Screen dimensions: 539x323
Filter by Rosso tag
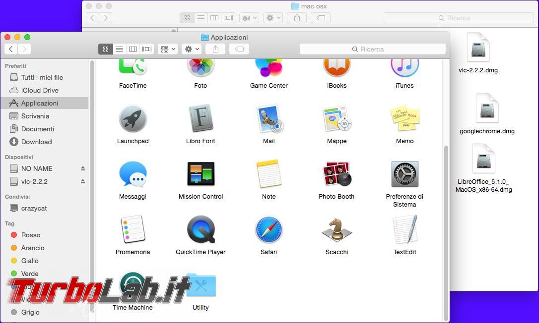coord(45,235)
